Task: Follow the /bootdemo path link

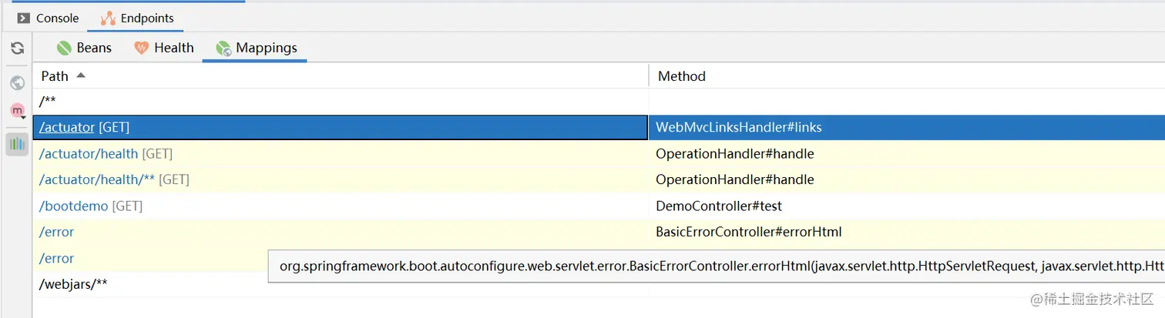Action: (73, 206)
